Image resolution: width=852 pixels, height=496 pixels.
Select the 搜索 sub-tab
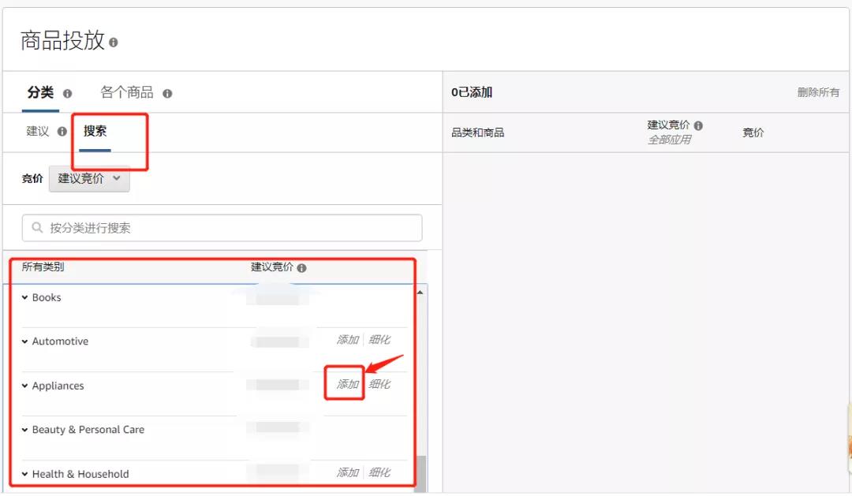point(95,132)
